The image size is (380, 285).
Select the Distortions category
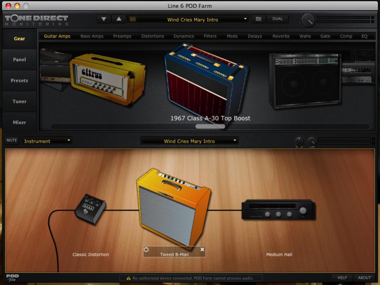click(x=153, y=37)
